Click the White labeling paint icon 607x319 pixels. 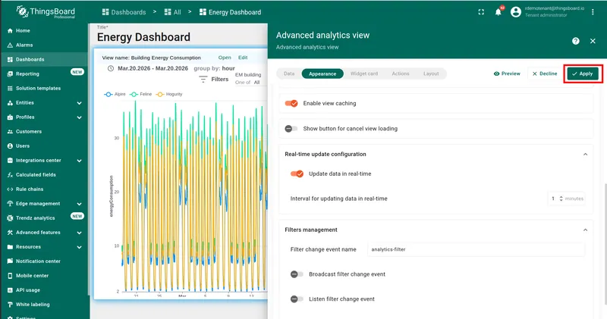coord(10,305)
